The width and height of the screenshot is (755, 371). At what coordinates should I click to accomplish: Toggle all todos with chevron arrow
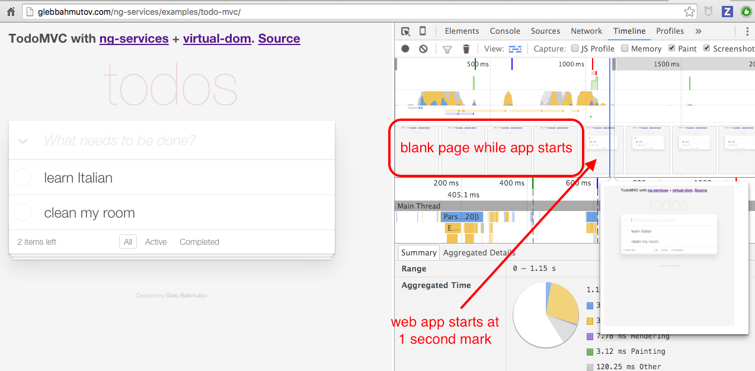(23, 141)
